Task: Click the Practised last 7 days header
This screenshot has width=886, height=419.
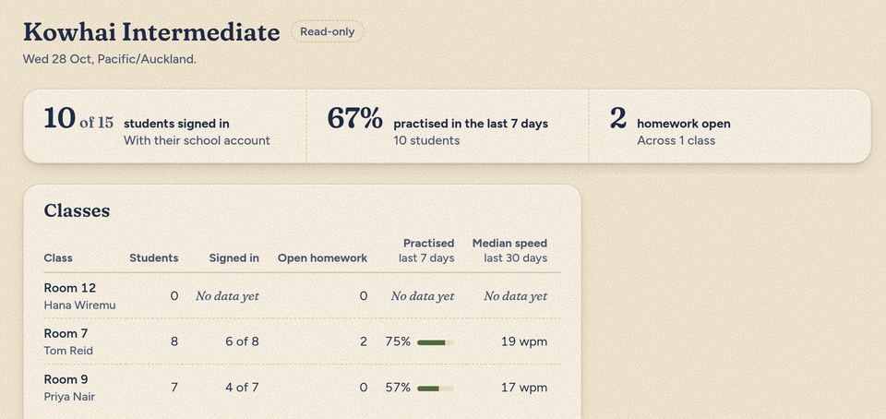Action: [426, 251]
